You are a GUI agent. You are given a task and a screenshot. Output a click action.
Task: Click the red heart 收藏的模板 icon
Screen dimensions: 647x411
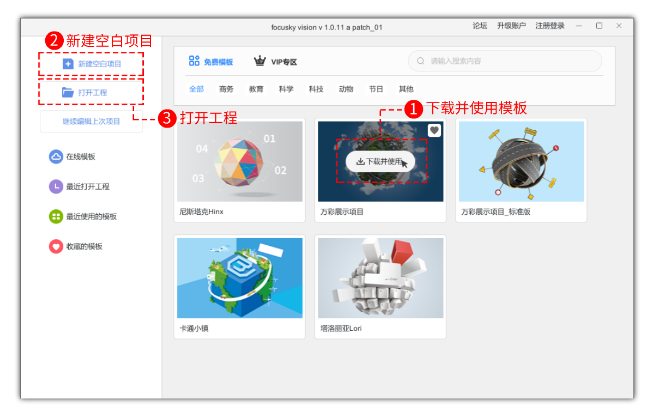click(x=56, y=246)
